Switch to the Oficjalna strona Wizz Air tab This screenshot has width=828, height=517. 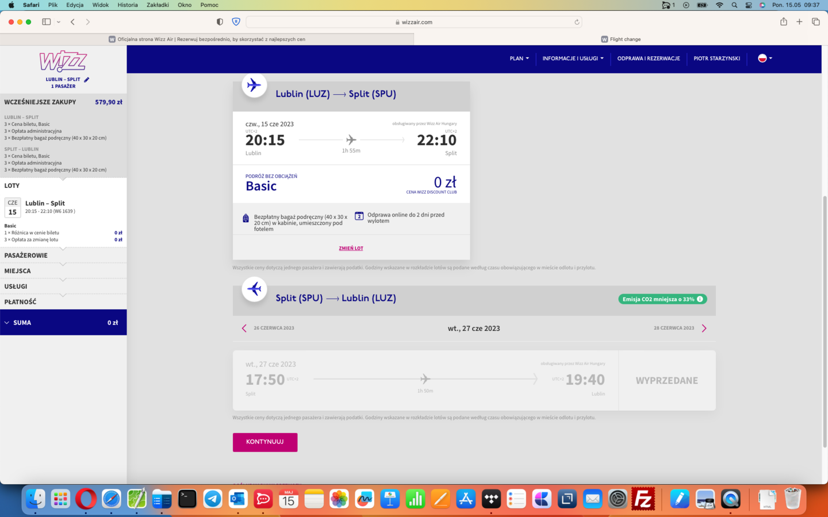(x=207, y=39)
